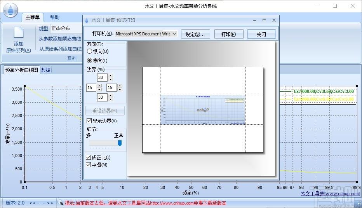Increase the top margin value
362x208 pixels.
[111, 75]
